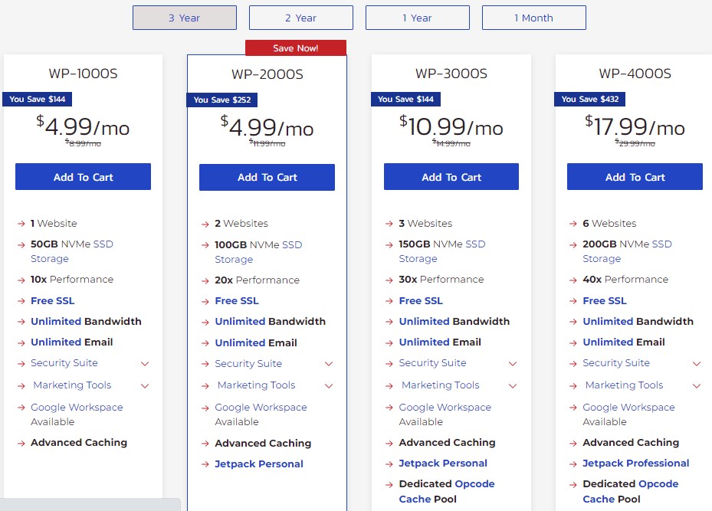712x511 pixels.
Task: Switch to the 3 Year billing tab
Action: click(184, 18)
